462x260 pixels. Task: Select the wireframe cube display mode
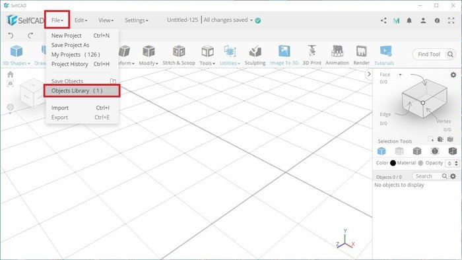click(x=399, y=151)
